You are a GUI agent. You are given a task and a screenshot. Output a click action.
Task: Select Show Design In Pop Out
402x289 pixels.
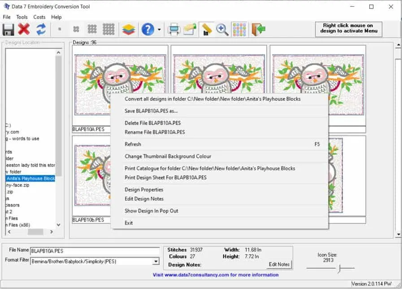tap(220, 211)
